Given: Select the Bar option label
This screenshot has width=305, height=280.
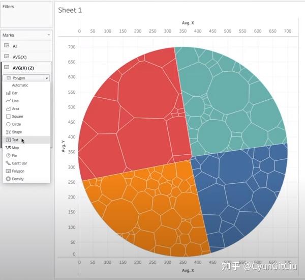Looking at the screenshot, I should (15, 93).
